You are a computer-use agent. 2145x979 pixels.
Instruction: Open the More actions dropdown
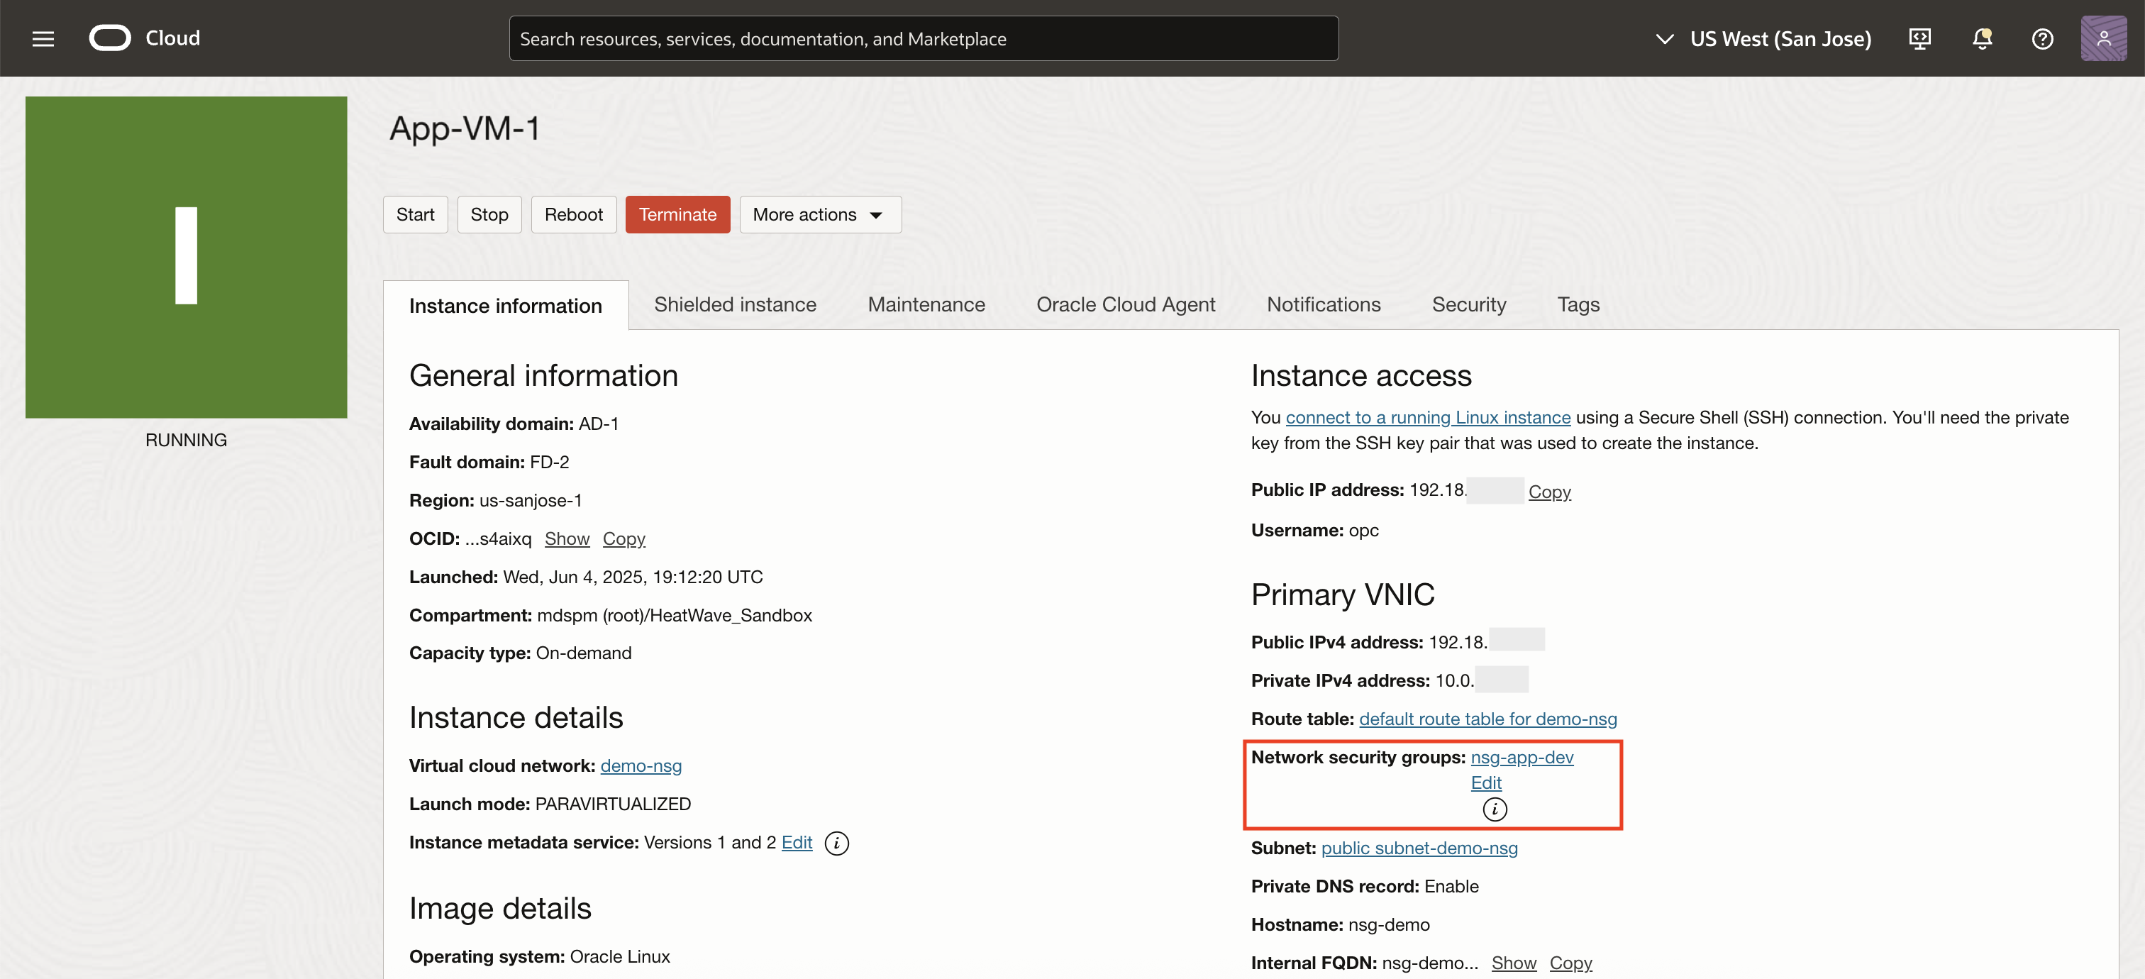pyautogui.click(x=819, y=214)
